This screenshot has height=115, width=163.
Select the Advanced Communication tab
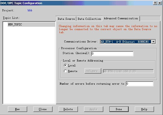[x=121, y=19]
